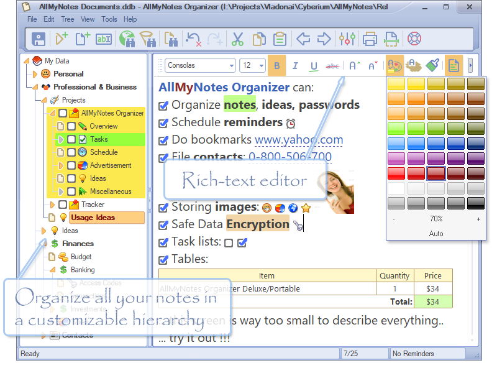Screen dimensions: 497x368
Task: Open the Help menu
Action: [130, 19]
